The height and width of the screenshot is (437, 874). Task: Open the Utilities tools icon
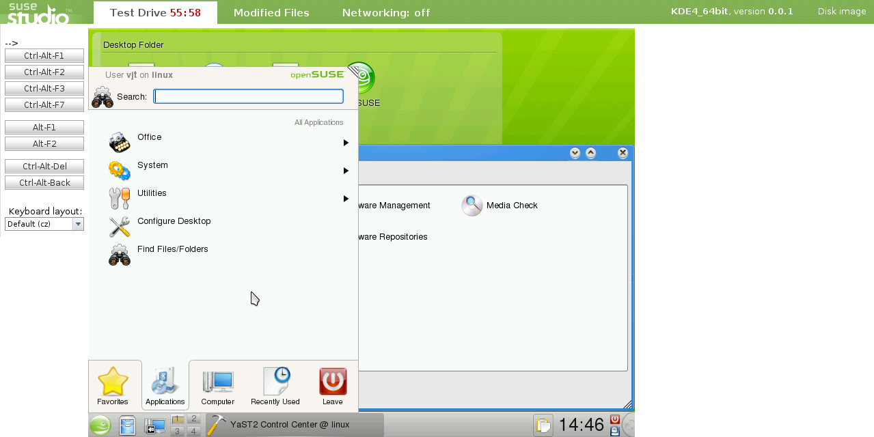point(120,198)
